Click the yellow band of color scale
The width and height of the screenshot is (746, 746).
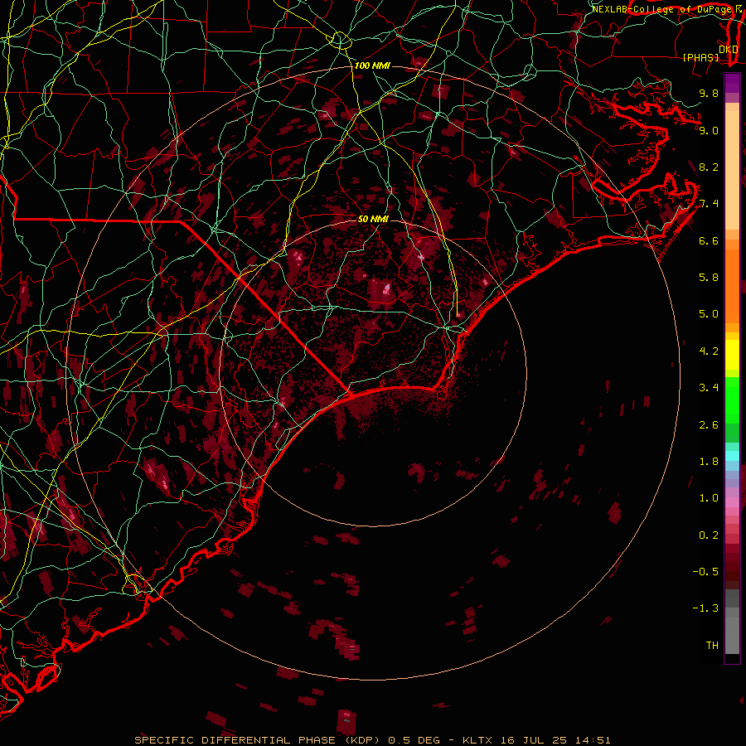pos(732,355)
